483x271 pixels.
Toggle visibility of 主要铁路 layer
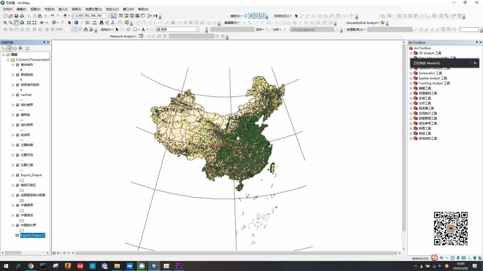pyautogui.click(x=18, y=145)
